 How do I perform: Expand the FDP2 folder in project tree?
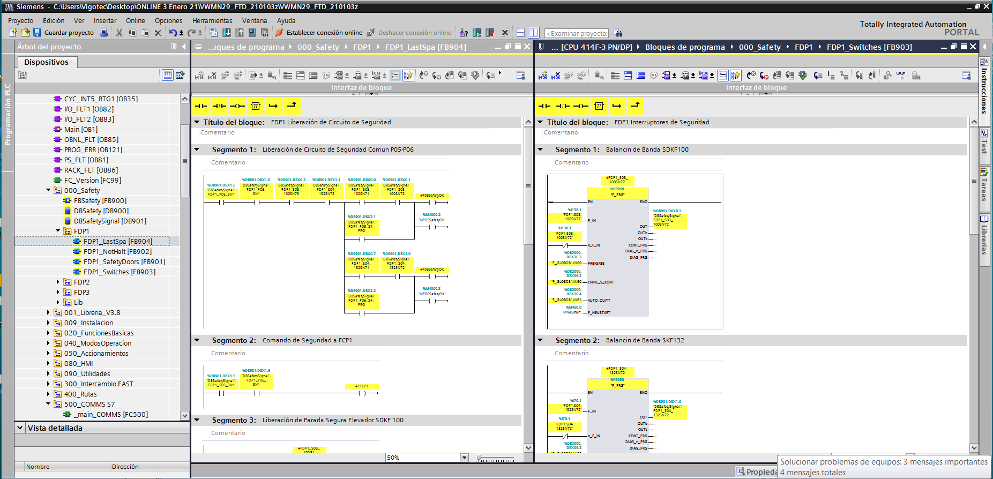coord(58,282)
